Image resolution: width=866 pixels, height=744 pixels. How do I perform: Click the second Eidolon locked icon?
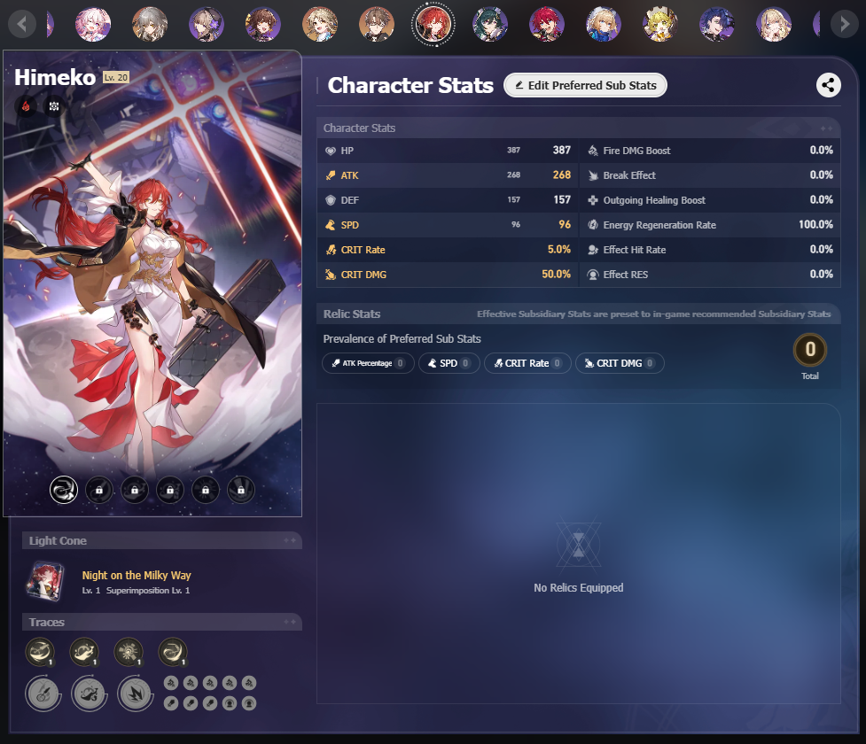click(99, 490)
